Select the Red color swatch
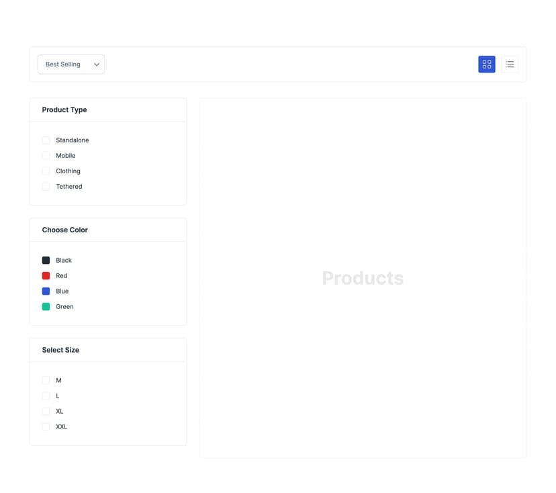Image resolution: width=556 pixels, height=493 pixels. 46,275
